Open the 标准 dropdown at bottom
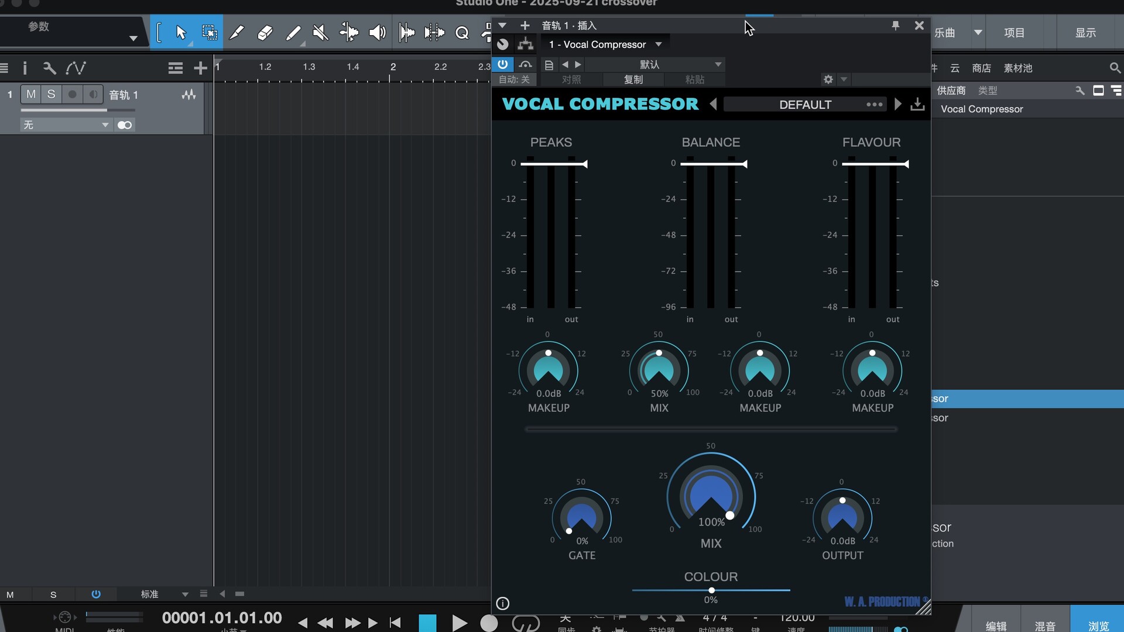This screenshot has width=1124, height=632. pos(165,594)
